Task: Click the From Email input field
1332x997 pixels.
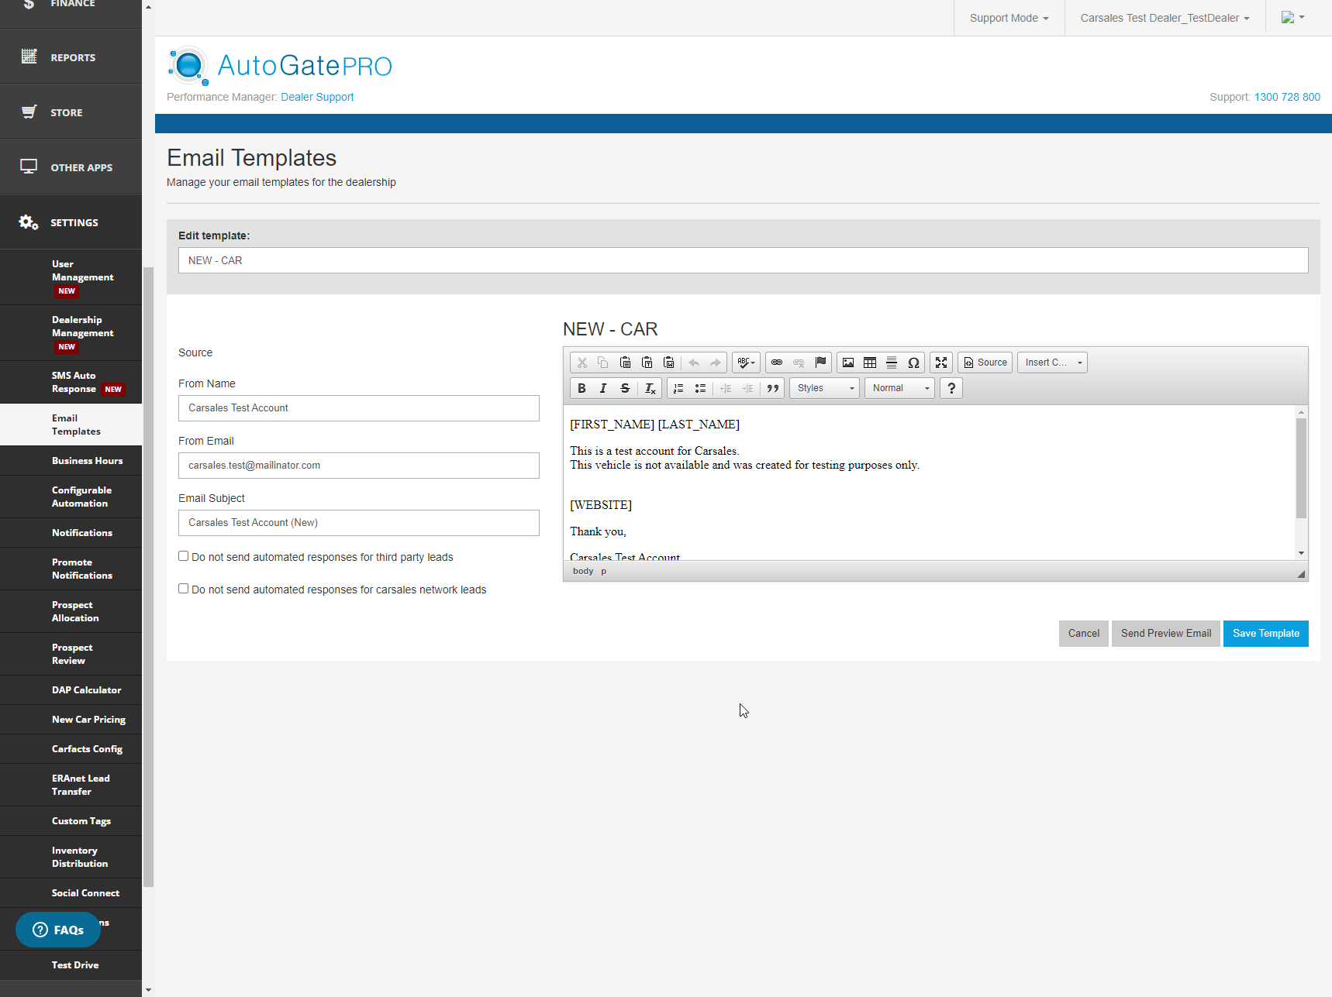Action: 359,466
